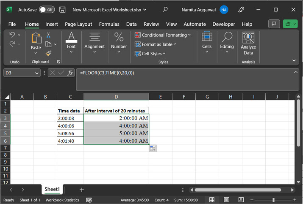Screen dimensions: 303x204
Task: Click the zoom slider in status bar
Action: pos(273,200)
